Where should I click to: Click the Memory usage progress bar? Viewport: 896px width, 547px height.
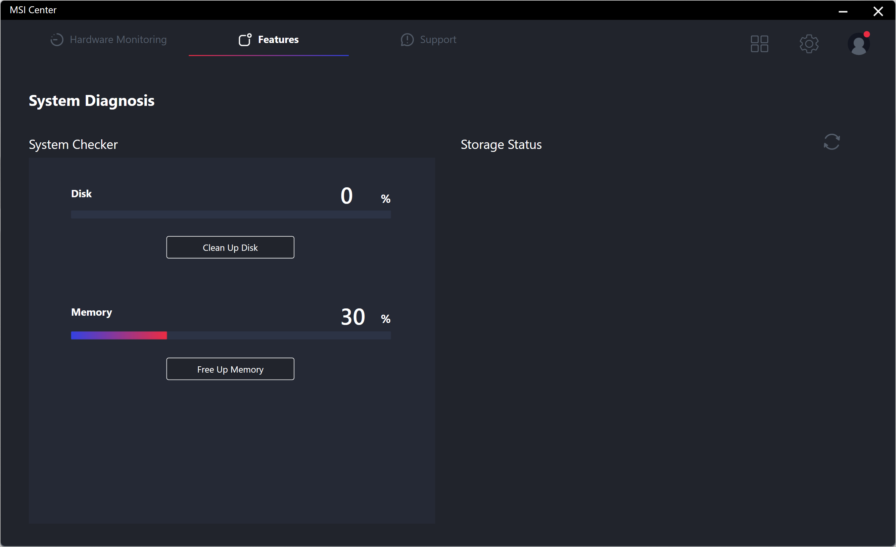pos(231,335)
